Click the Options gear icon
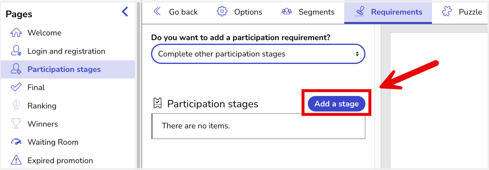Viewport: 489px width, 170px height. [222, 11]
